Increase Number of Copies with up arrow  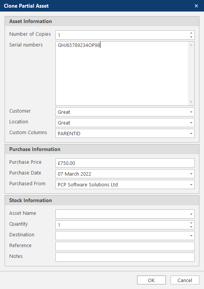point(191,33)
